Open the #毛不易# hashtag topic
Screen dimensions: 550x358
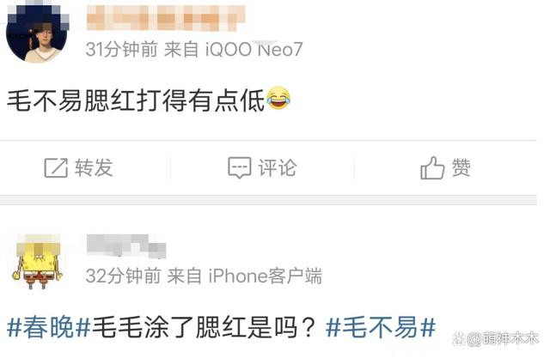point(380,328)
